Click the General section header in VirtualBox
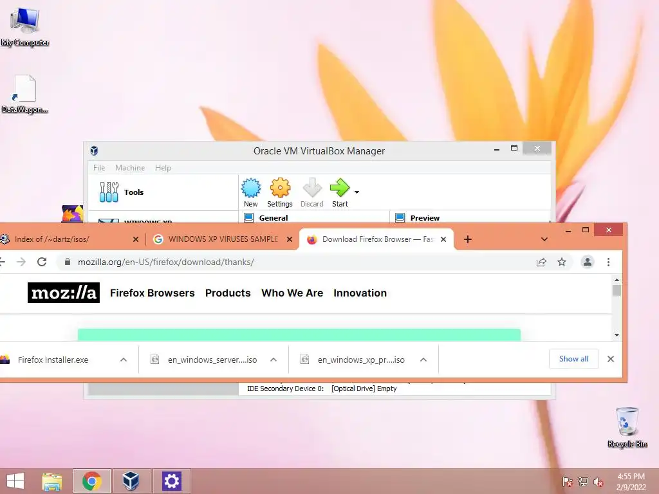Viewport: 659px width, 494px height. pyautogui.click(x=273, y=217)
